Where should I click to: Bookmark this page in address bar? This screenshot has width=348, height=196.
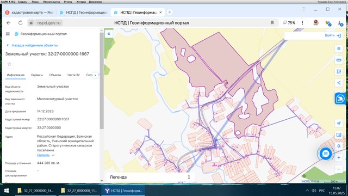[272, 23]
